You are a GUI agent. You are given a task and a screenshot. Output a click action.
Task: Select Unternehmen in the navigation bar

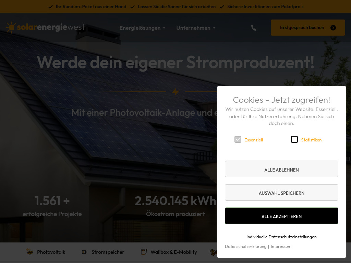[x=193, y=28]
